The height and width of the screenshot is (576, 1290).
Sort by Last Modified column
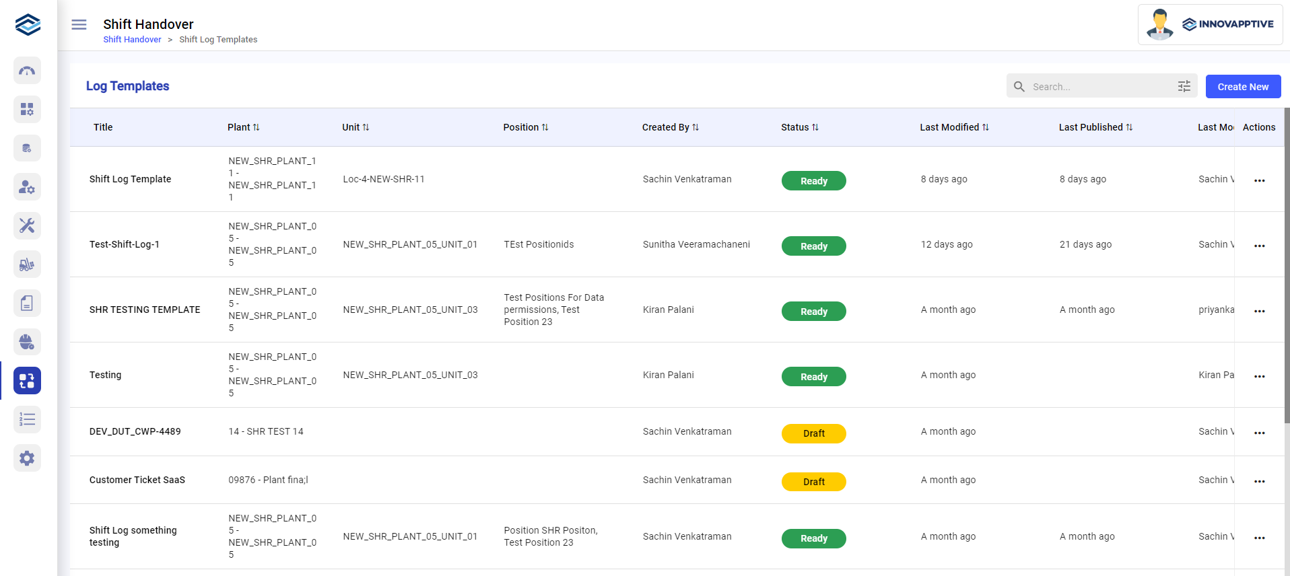click(x=985, y=127)
